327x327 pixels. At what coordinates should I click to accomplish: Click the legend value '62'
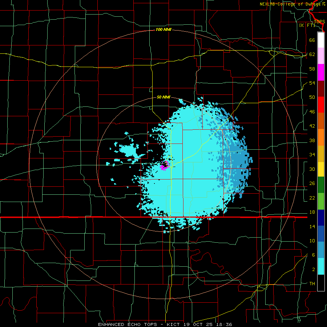coord(312,54)
